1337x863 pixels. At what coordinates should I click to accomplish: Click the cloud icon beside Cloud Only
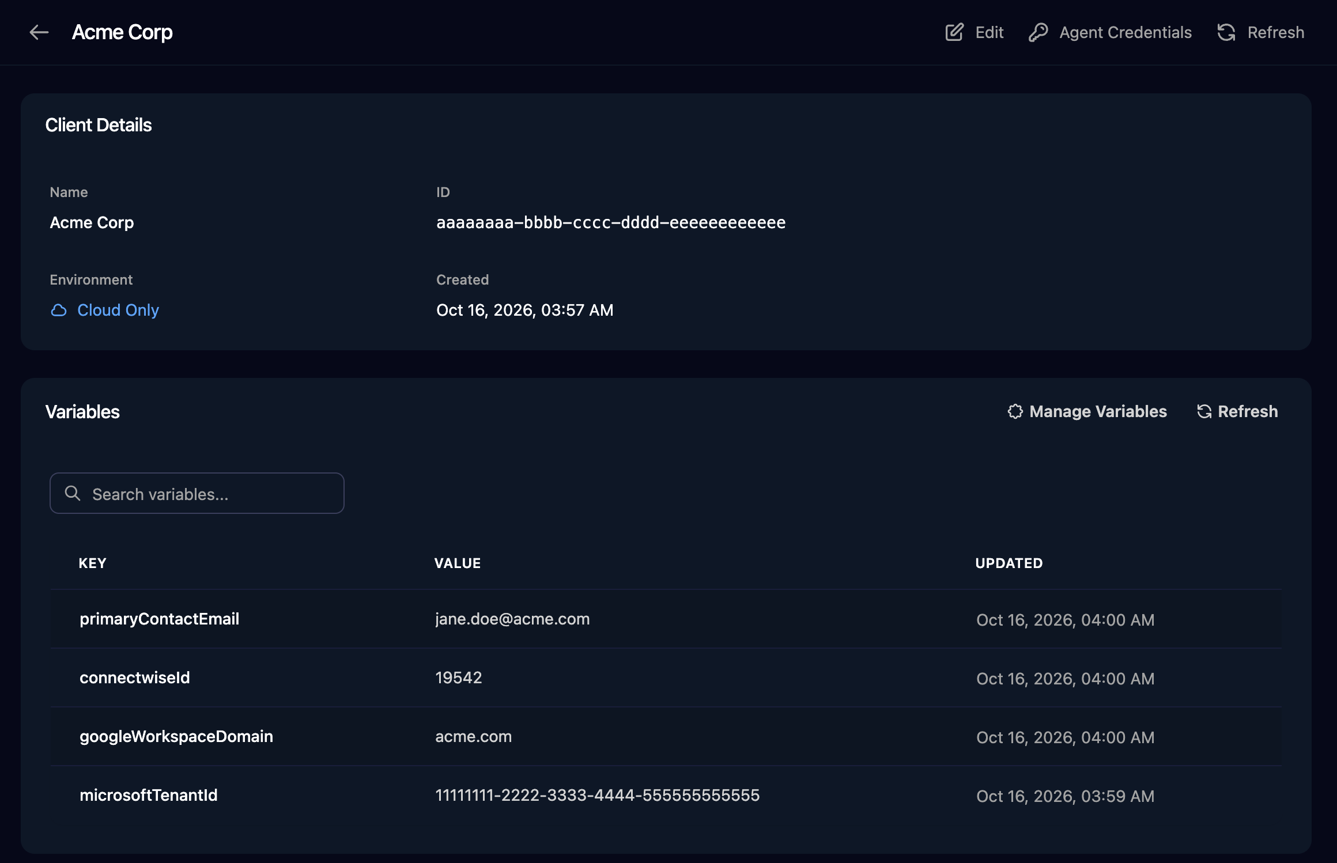click(x=59, y=311)
